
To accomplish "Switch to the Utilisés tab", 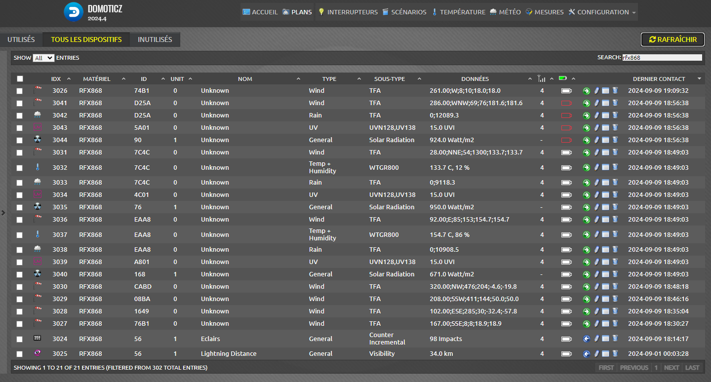I will pos(21,39).
